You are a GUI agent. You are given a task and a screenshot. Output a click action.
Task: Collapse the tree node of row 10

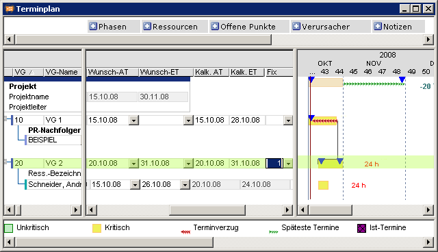point(5,118)
